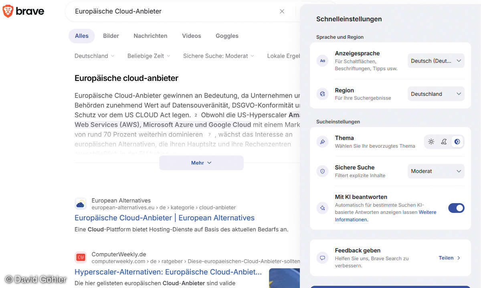Click the ComputerWeekly red favicon
The height and width of the screenshot is (288, 481).
[x=81, y=257]
